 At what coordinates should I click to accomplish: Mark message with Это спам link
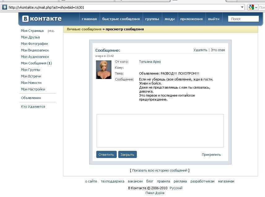click(218, 50)
